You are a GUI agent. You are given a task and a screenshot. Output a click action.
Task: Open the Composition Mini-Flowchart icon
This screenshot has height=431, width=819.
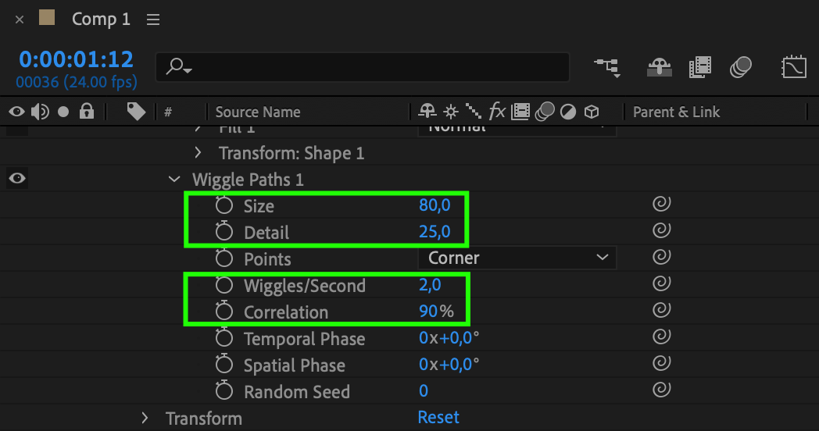607,68
